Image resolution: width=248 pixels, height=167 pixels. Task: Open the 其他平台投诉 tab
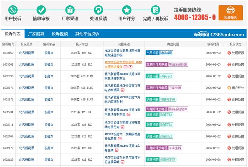pyautogui.click(x=87, y=34)
